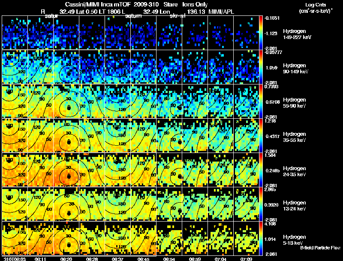Select the Hydrogen 5-13 keV image at 07:09
The image size is (343, 261).
246,238
